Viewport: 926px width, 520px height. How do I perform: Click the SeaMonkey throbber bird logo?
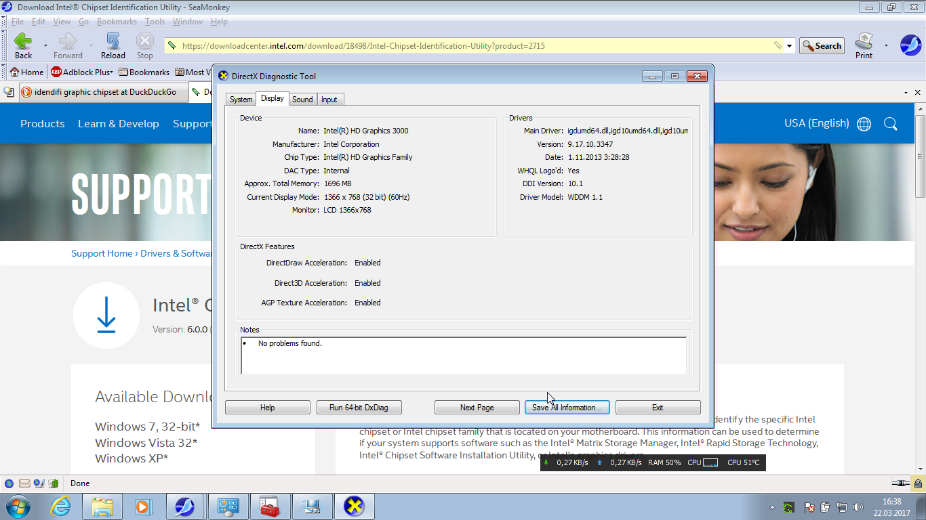pyautogui.click(x=910, y=45)
